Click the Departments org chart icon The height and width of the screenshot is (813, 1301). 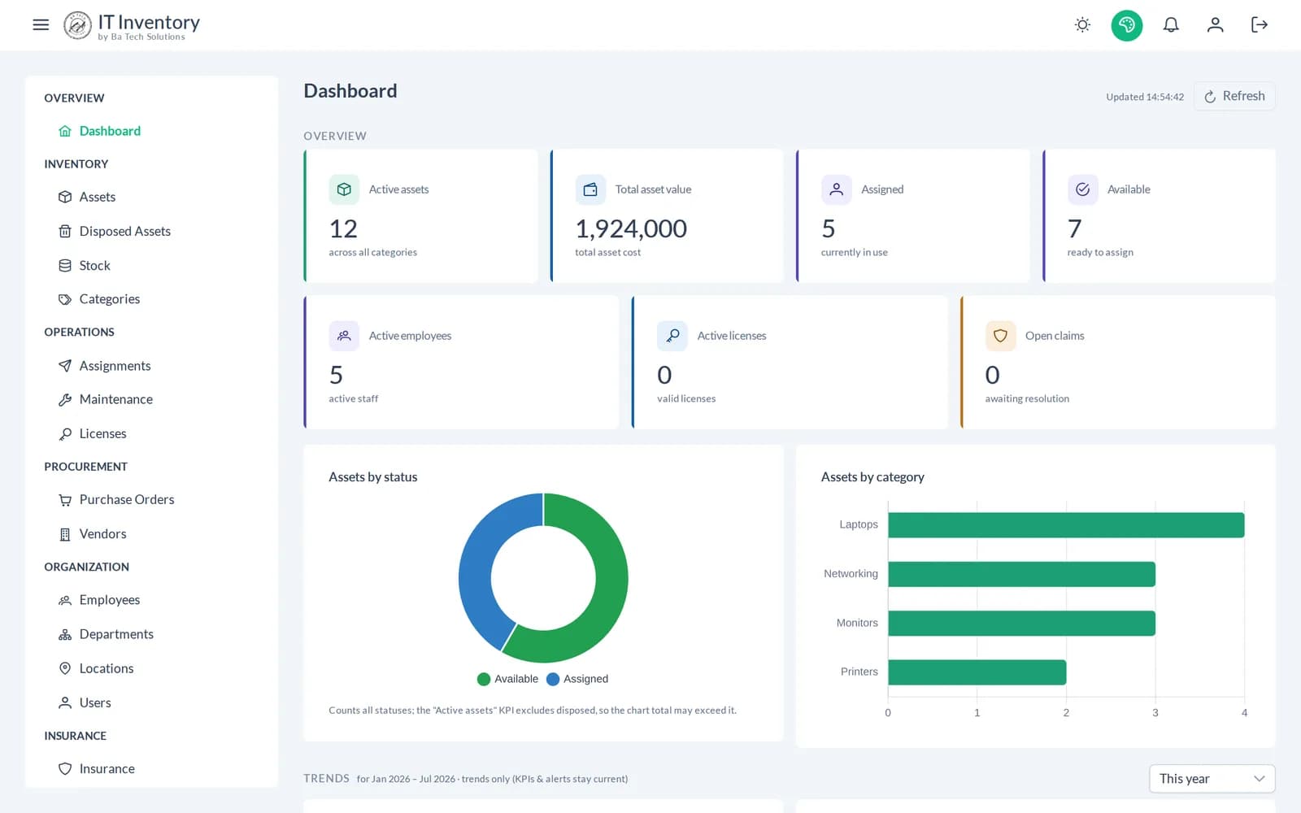[x=65, y=634]
